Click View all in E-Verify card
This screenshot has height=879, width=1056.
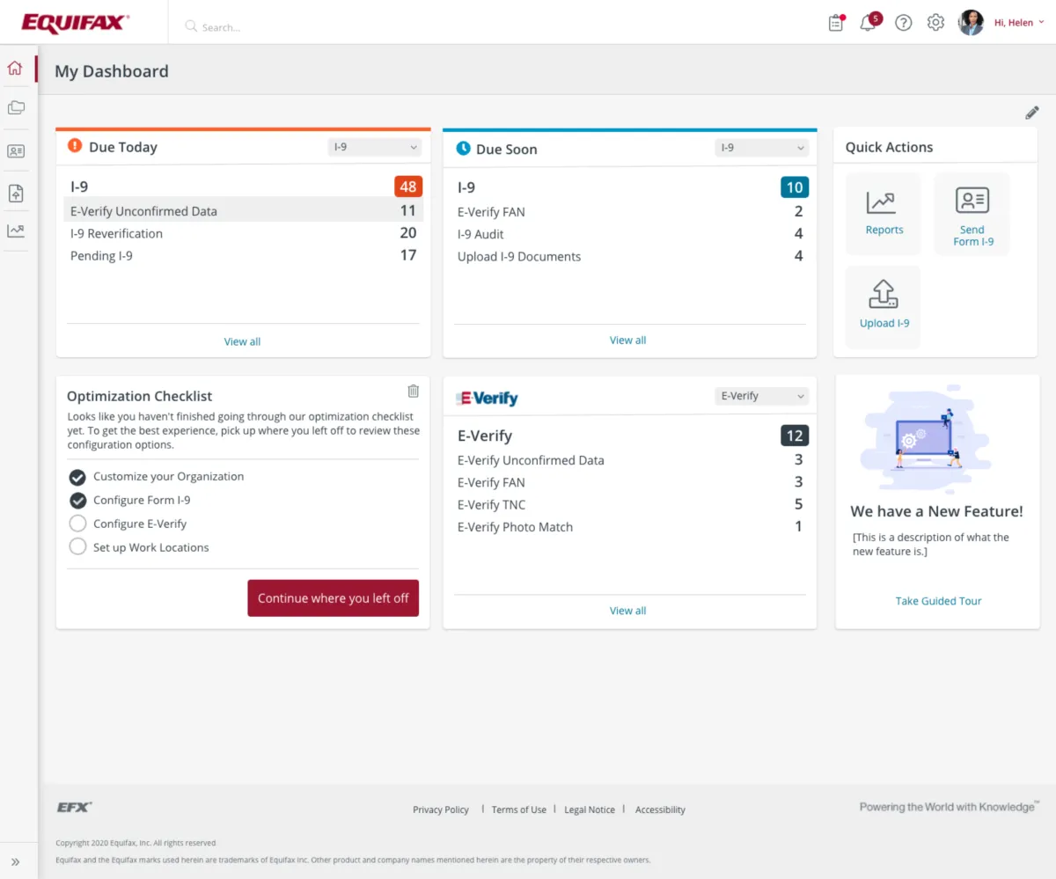[x=628, y=611]
